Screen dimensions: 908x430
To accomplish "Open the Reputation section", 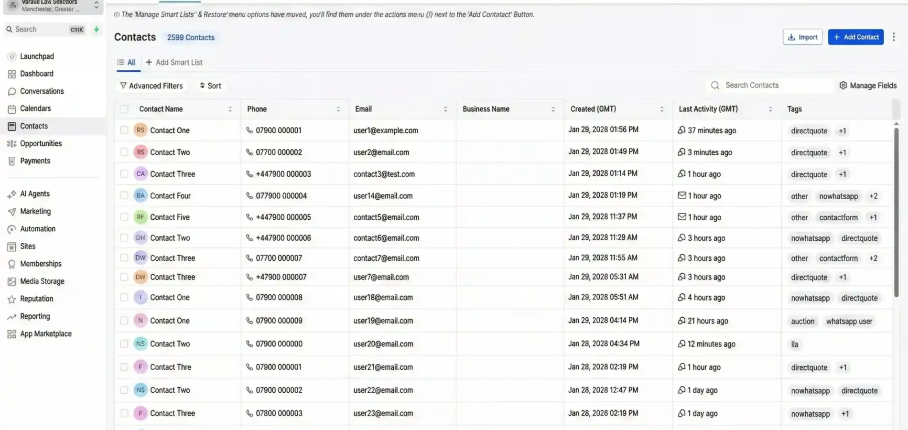I will click(x=36, y=299).
